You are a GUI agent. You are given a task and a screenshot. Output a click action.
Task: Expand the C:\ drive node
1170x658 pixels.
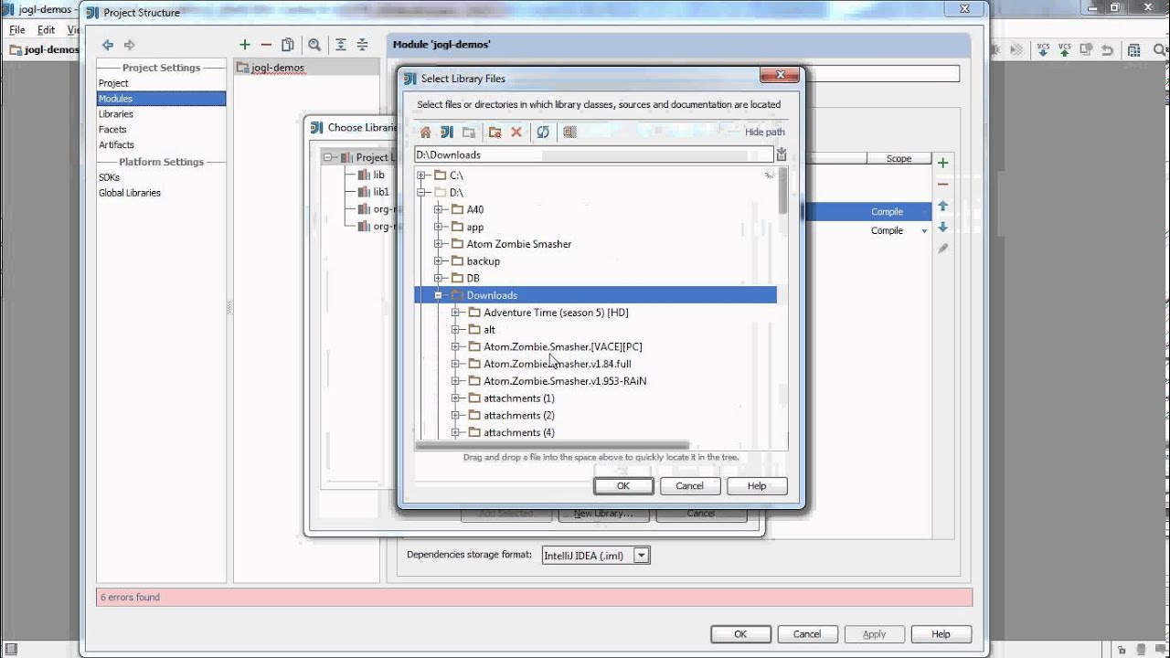(421, 175)
